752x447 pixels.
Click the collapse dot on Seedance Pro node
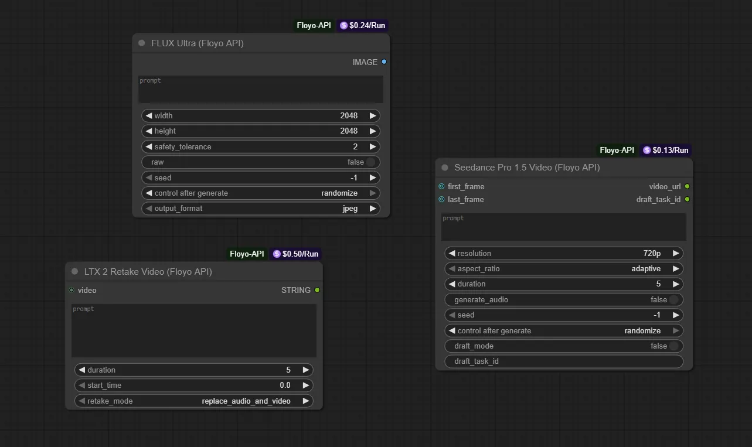445,168
